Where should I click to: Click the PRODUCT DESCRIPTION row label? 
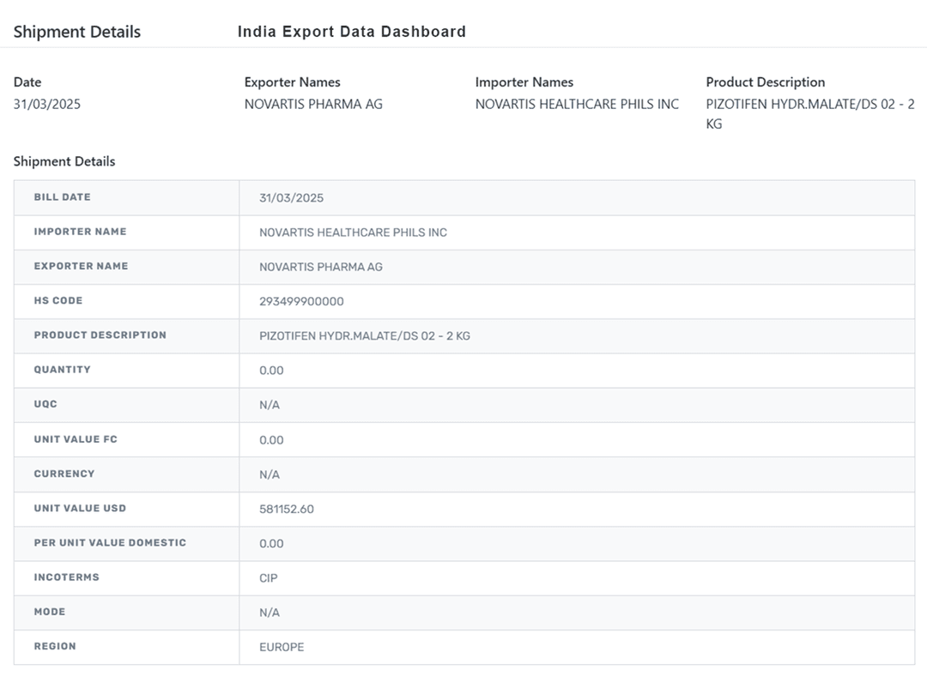(100, 335)
